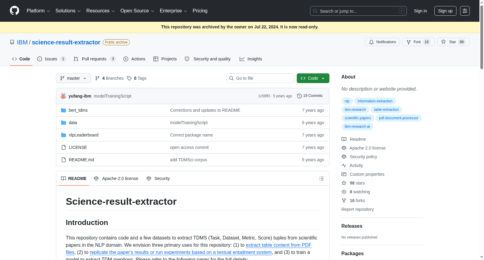This screenshot has height=260, width=484.
Task: Click the 'Search or jump to' field
Action: 358,11
